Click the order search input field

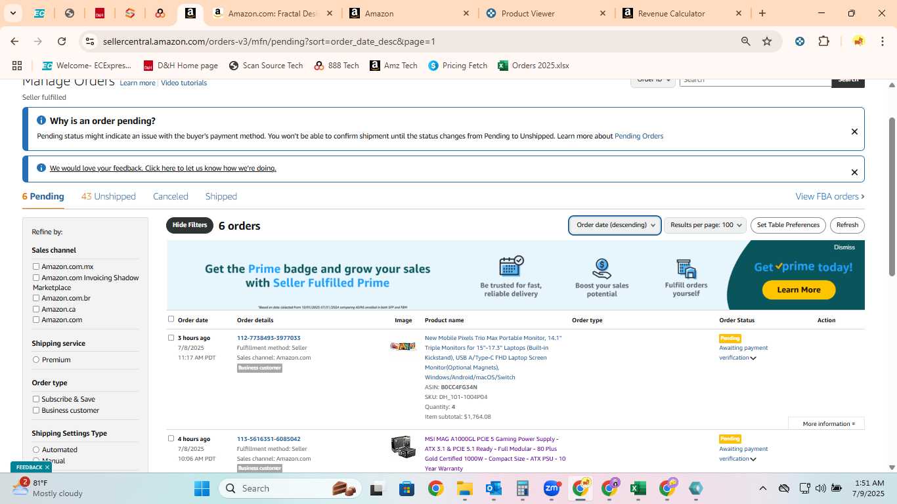(755, 81)
